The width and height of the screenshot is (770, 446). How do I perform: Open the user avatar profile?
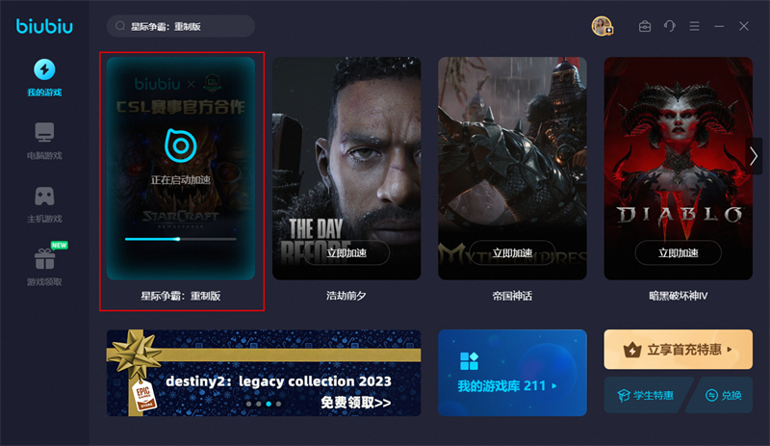602,26
